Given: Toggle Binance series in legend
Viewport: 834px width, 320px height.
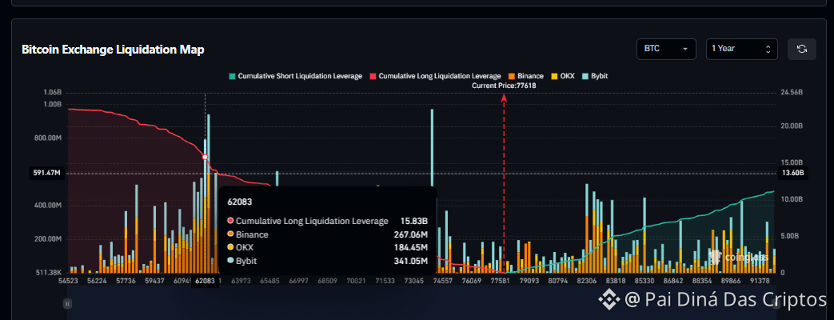Looking at the screenshot, I should click(525, 76).
